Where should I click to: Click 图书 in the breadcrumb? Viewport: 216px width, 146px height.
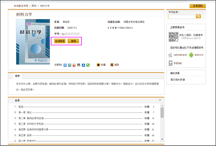[x=35, y=6]
